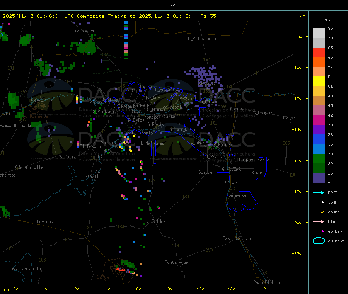Click the 50YD cyan arrow legend icon
The image size is (348, 294).
319,192
